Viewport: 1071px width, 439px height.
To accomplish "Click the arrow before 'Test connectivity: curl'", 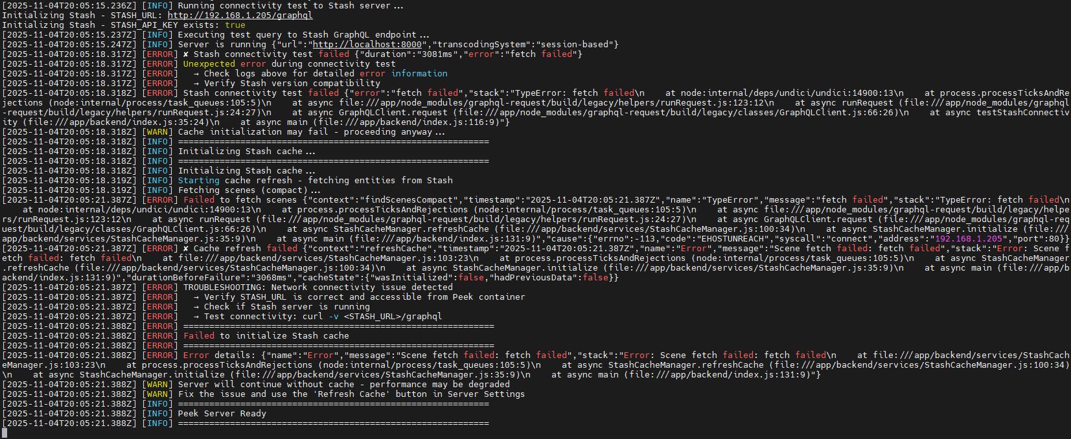I will point(196,317).
